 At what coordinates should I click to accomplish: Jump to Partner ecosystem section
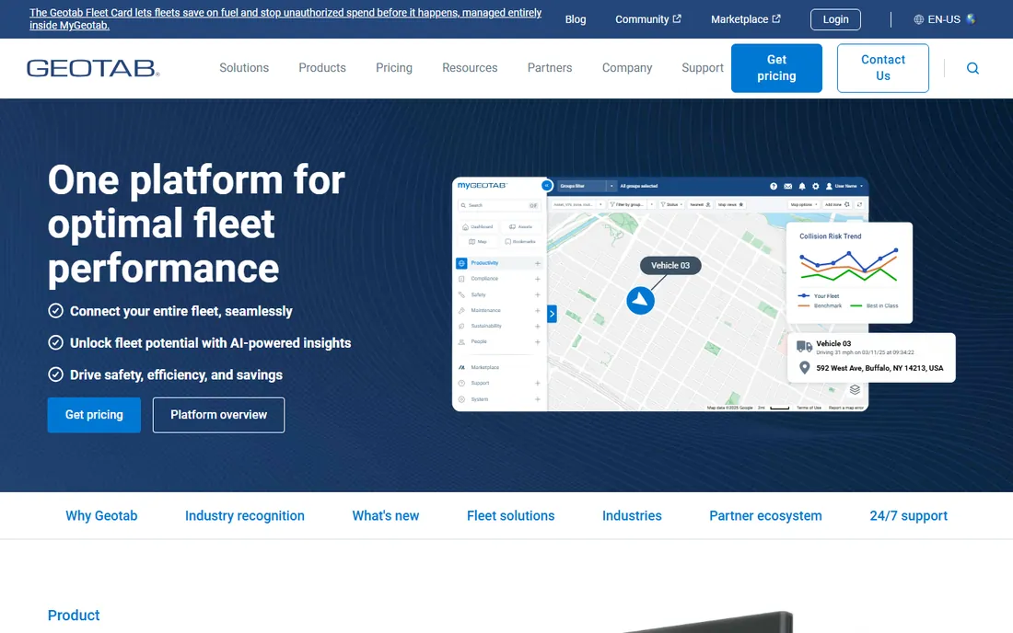pyautogui.click(x=765, y=515)
